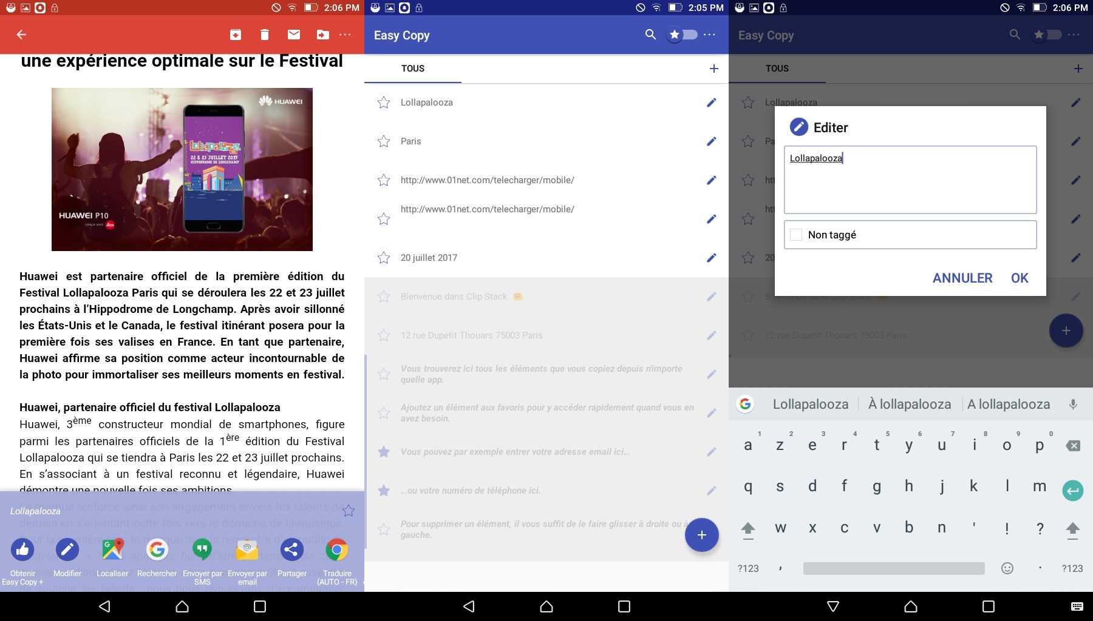Open the Paris clip entry
Image resolution: width=1093 pixels, height=621 pixels.
click(411, 141)
